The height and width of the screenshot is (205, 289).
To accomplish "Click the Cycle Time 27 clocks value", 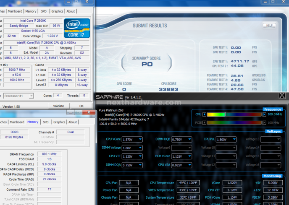I will click(49, 179).
